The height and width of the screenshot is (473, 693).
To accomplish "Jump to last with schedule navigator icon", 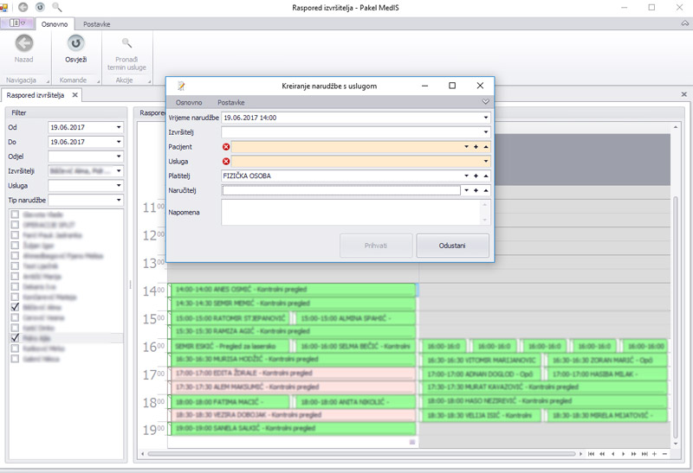I will (644, 454).
